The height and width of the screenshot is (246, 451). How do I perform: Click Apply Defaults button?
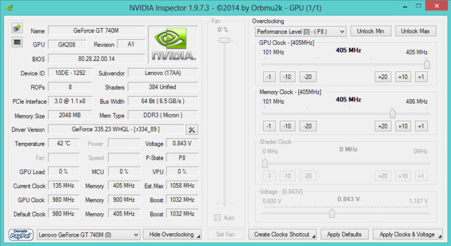344,234
